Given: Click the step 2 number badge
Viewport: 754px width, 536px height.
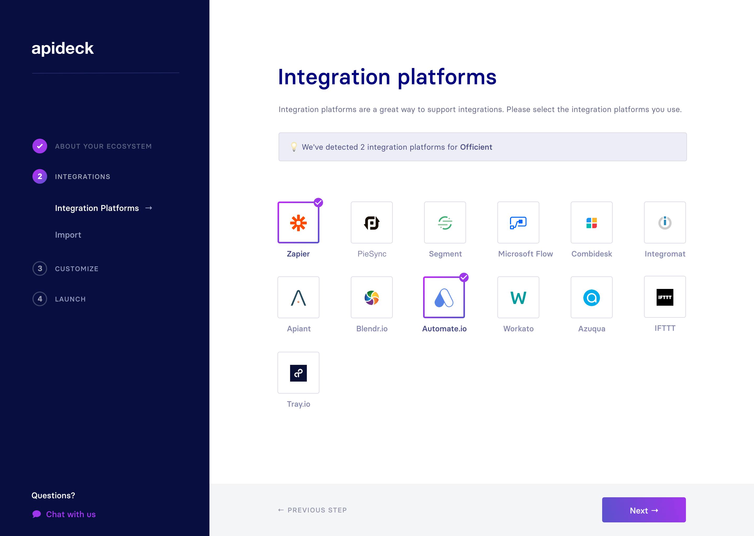Looking at the screenshot, I should [x=40, y=177].
